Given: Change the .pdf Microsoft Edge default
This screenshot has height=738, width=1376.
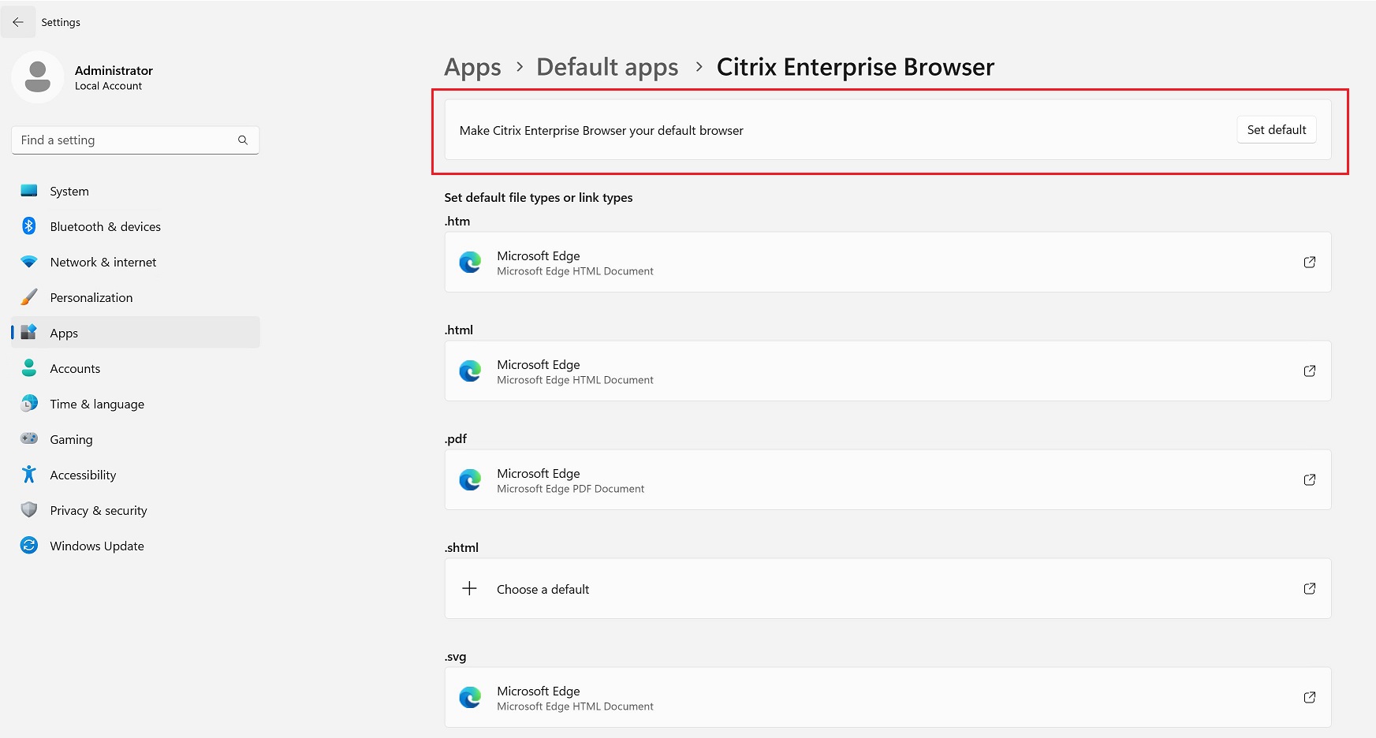Looking at the screenshot, I should 888,480.
